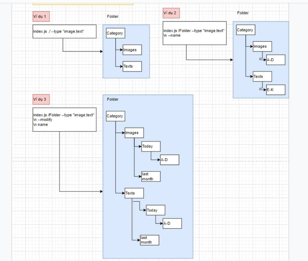Click the command box containing "--modify"

pyautogui.click(x=64, y=119)
